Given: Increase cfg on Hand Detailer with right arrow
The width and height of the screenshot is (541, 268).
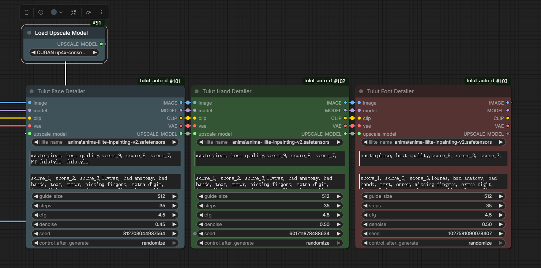Looking at the screenshot, I should [338, 215].
